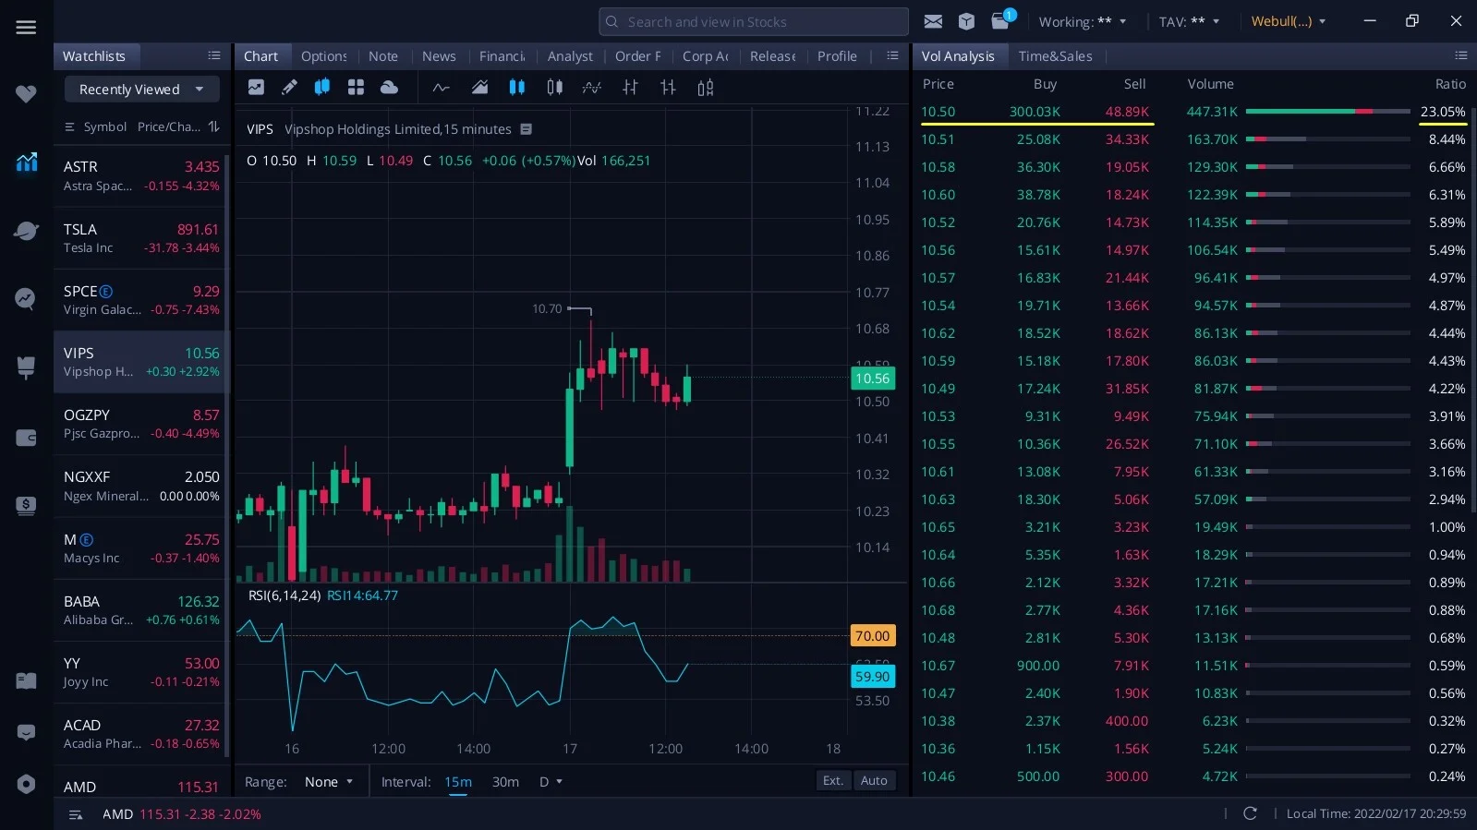
Task: Select TSLA in the watchlist
Action: click(x=141, y=238)
